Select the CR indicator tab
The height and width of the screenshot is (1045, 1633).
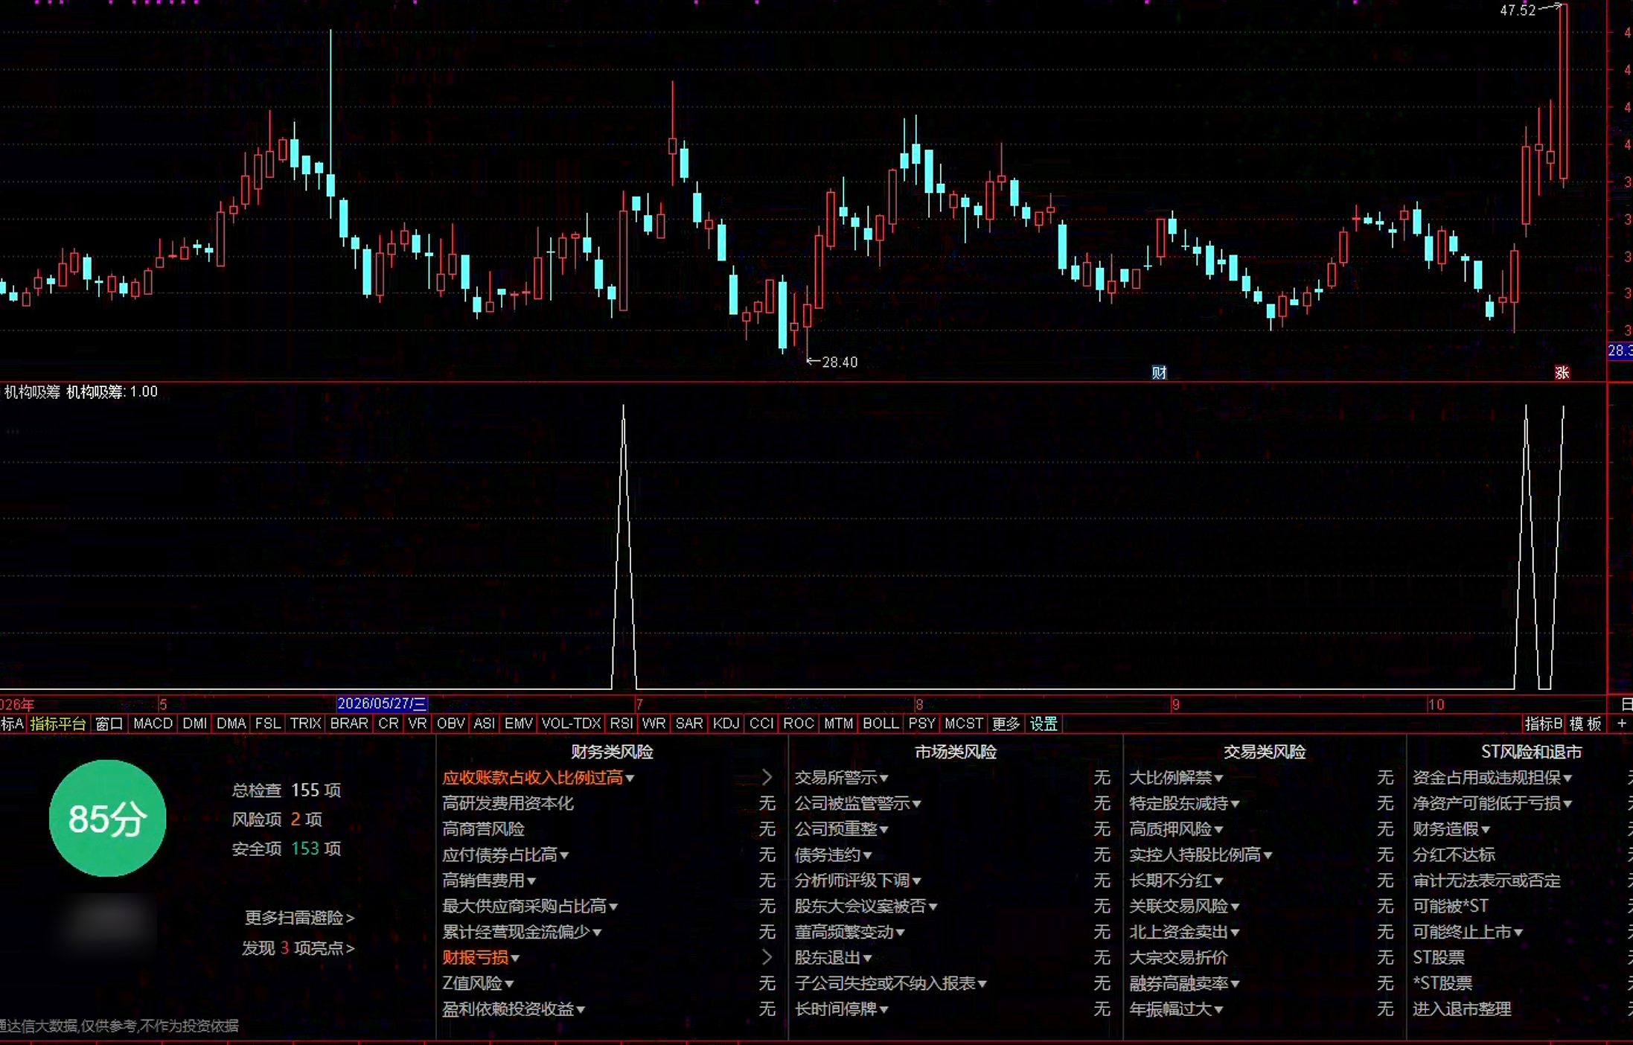[x=389, y=723]
